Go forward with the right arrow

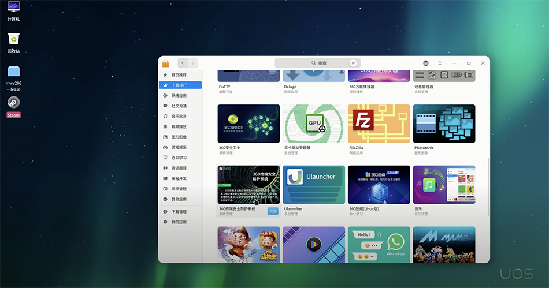(193, 63)
